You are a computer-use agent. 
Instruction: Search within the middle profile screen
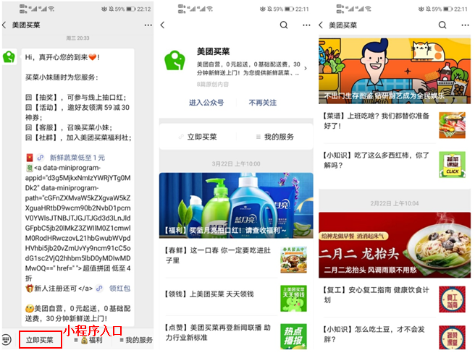pos(284,25)
